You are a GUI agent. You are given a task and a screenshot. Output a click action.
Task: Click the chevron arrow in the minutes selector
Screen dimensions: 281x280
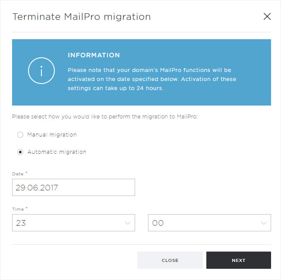coord(264,223)
